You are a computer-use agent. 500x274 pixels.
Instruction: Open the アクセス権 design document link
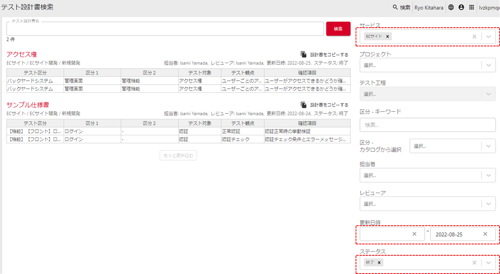click(x=22, y=54)
